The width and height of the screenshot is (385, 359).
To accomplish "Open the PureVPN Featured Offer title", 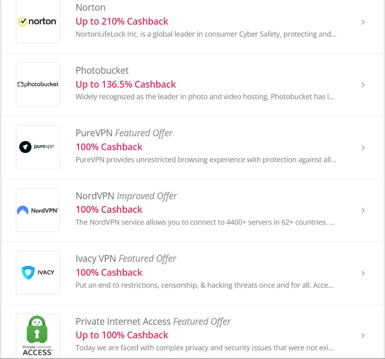I will 124,133.
